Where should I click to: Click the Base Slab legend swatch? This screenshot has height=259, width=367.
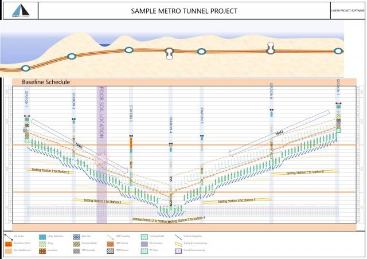click(76, 237)
